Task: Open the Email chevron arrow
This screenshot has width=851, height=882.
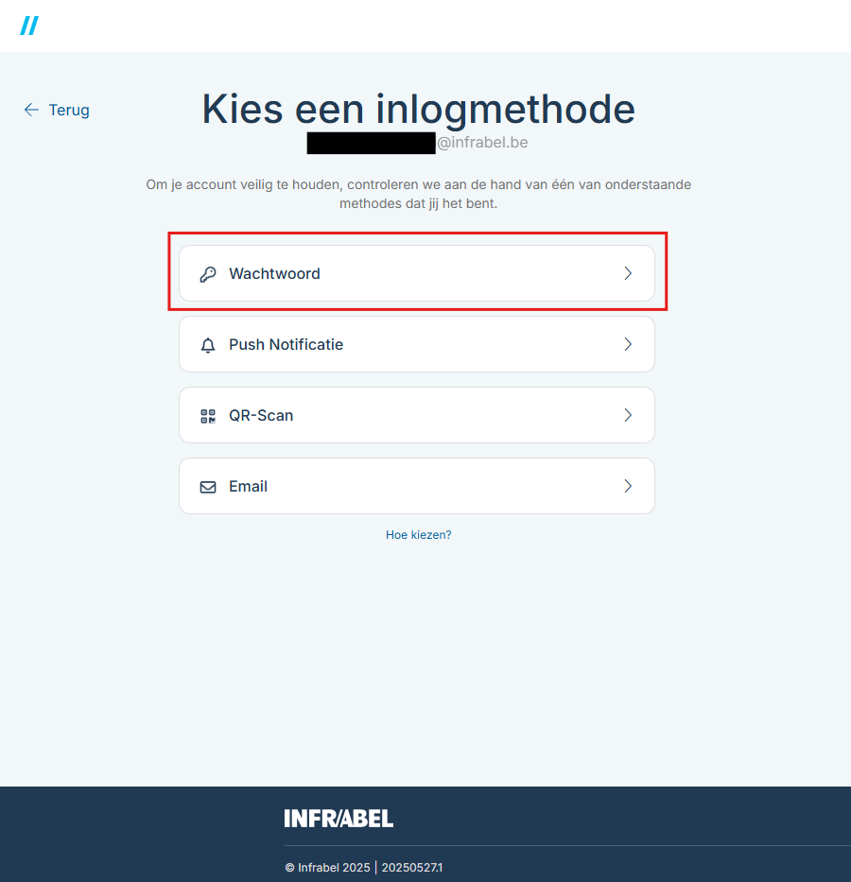Action: pos(628,486)
